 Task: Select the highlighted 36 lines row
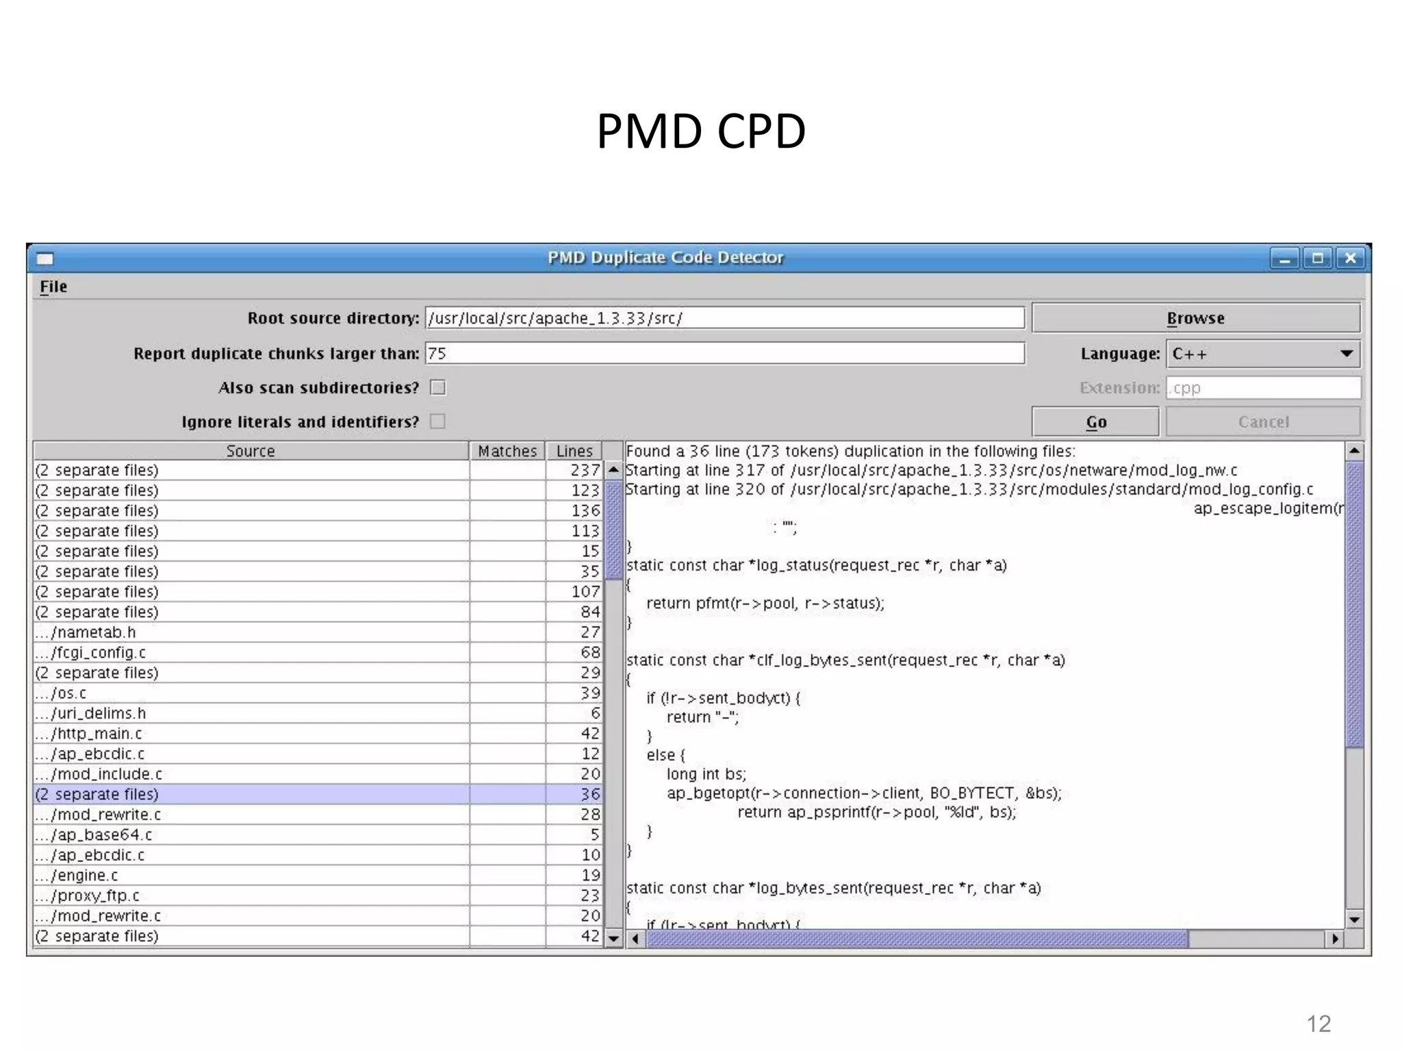click(318, 794)
